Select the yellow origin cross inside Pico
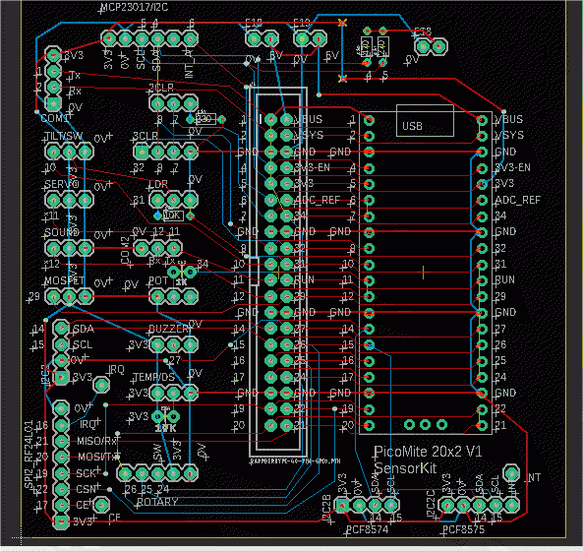Viewport: 583px width, 552px height. tap(423, 273)
